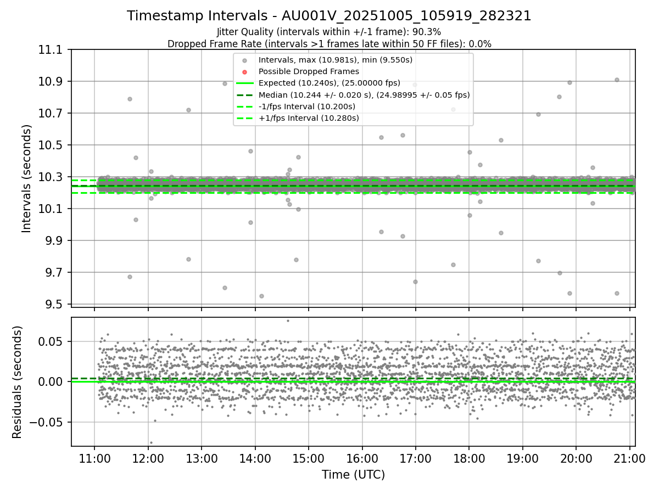Click the solid green line sample beside Expected

(245, 83)
